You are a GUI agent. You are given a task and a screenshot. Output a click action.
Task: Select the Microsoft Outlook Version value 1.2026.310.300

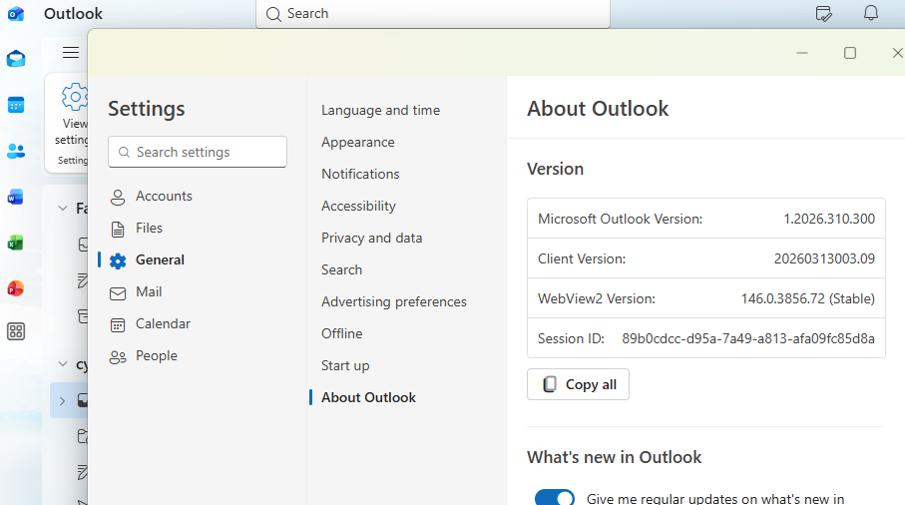click(829, 219)
